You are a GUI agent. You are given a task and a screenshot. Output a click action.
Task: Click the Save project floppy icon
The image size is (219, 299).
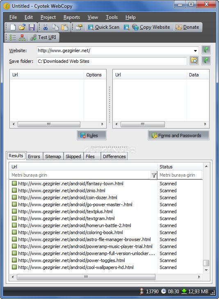pyautogui.click(x=32, y=27)
